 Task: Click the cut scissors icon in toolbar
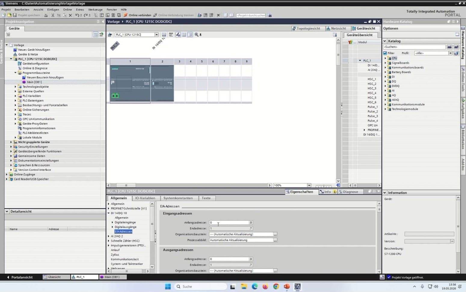53,15
